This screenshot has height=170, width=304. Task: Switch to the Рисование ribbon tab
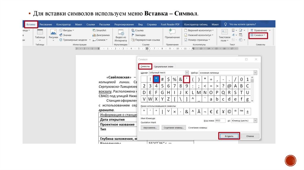(x=46, y=24)
